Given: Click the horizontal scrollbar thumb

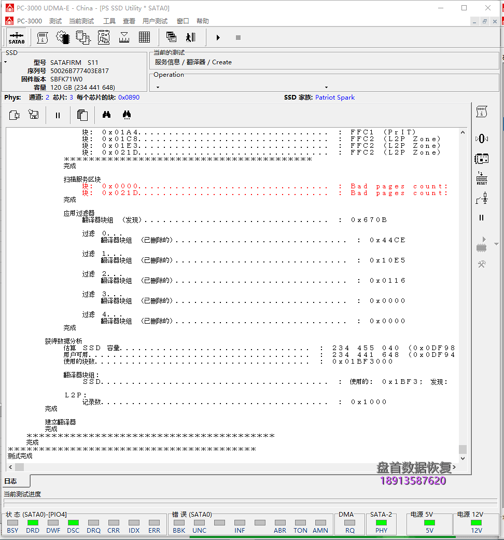Looking at the screenshot, I should (x=20, y=467).
